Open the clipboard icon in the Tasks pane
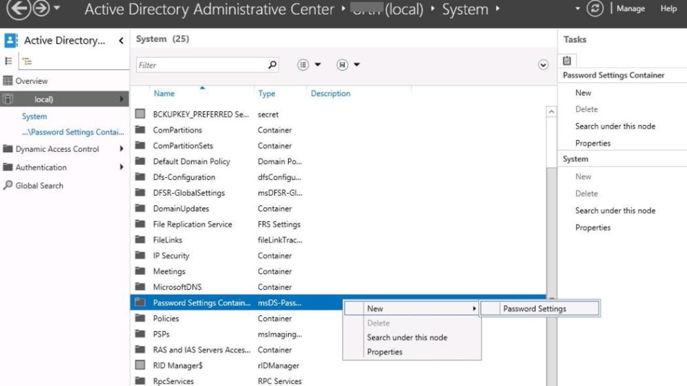Image resolution: width=687 pixels, height=386 pixels. [x=567, y=60]
